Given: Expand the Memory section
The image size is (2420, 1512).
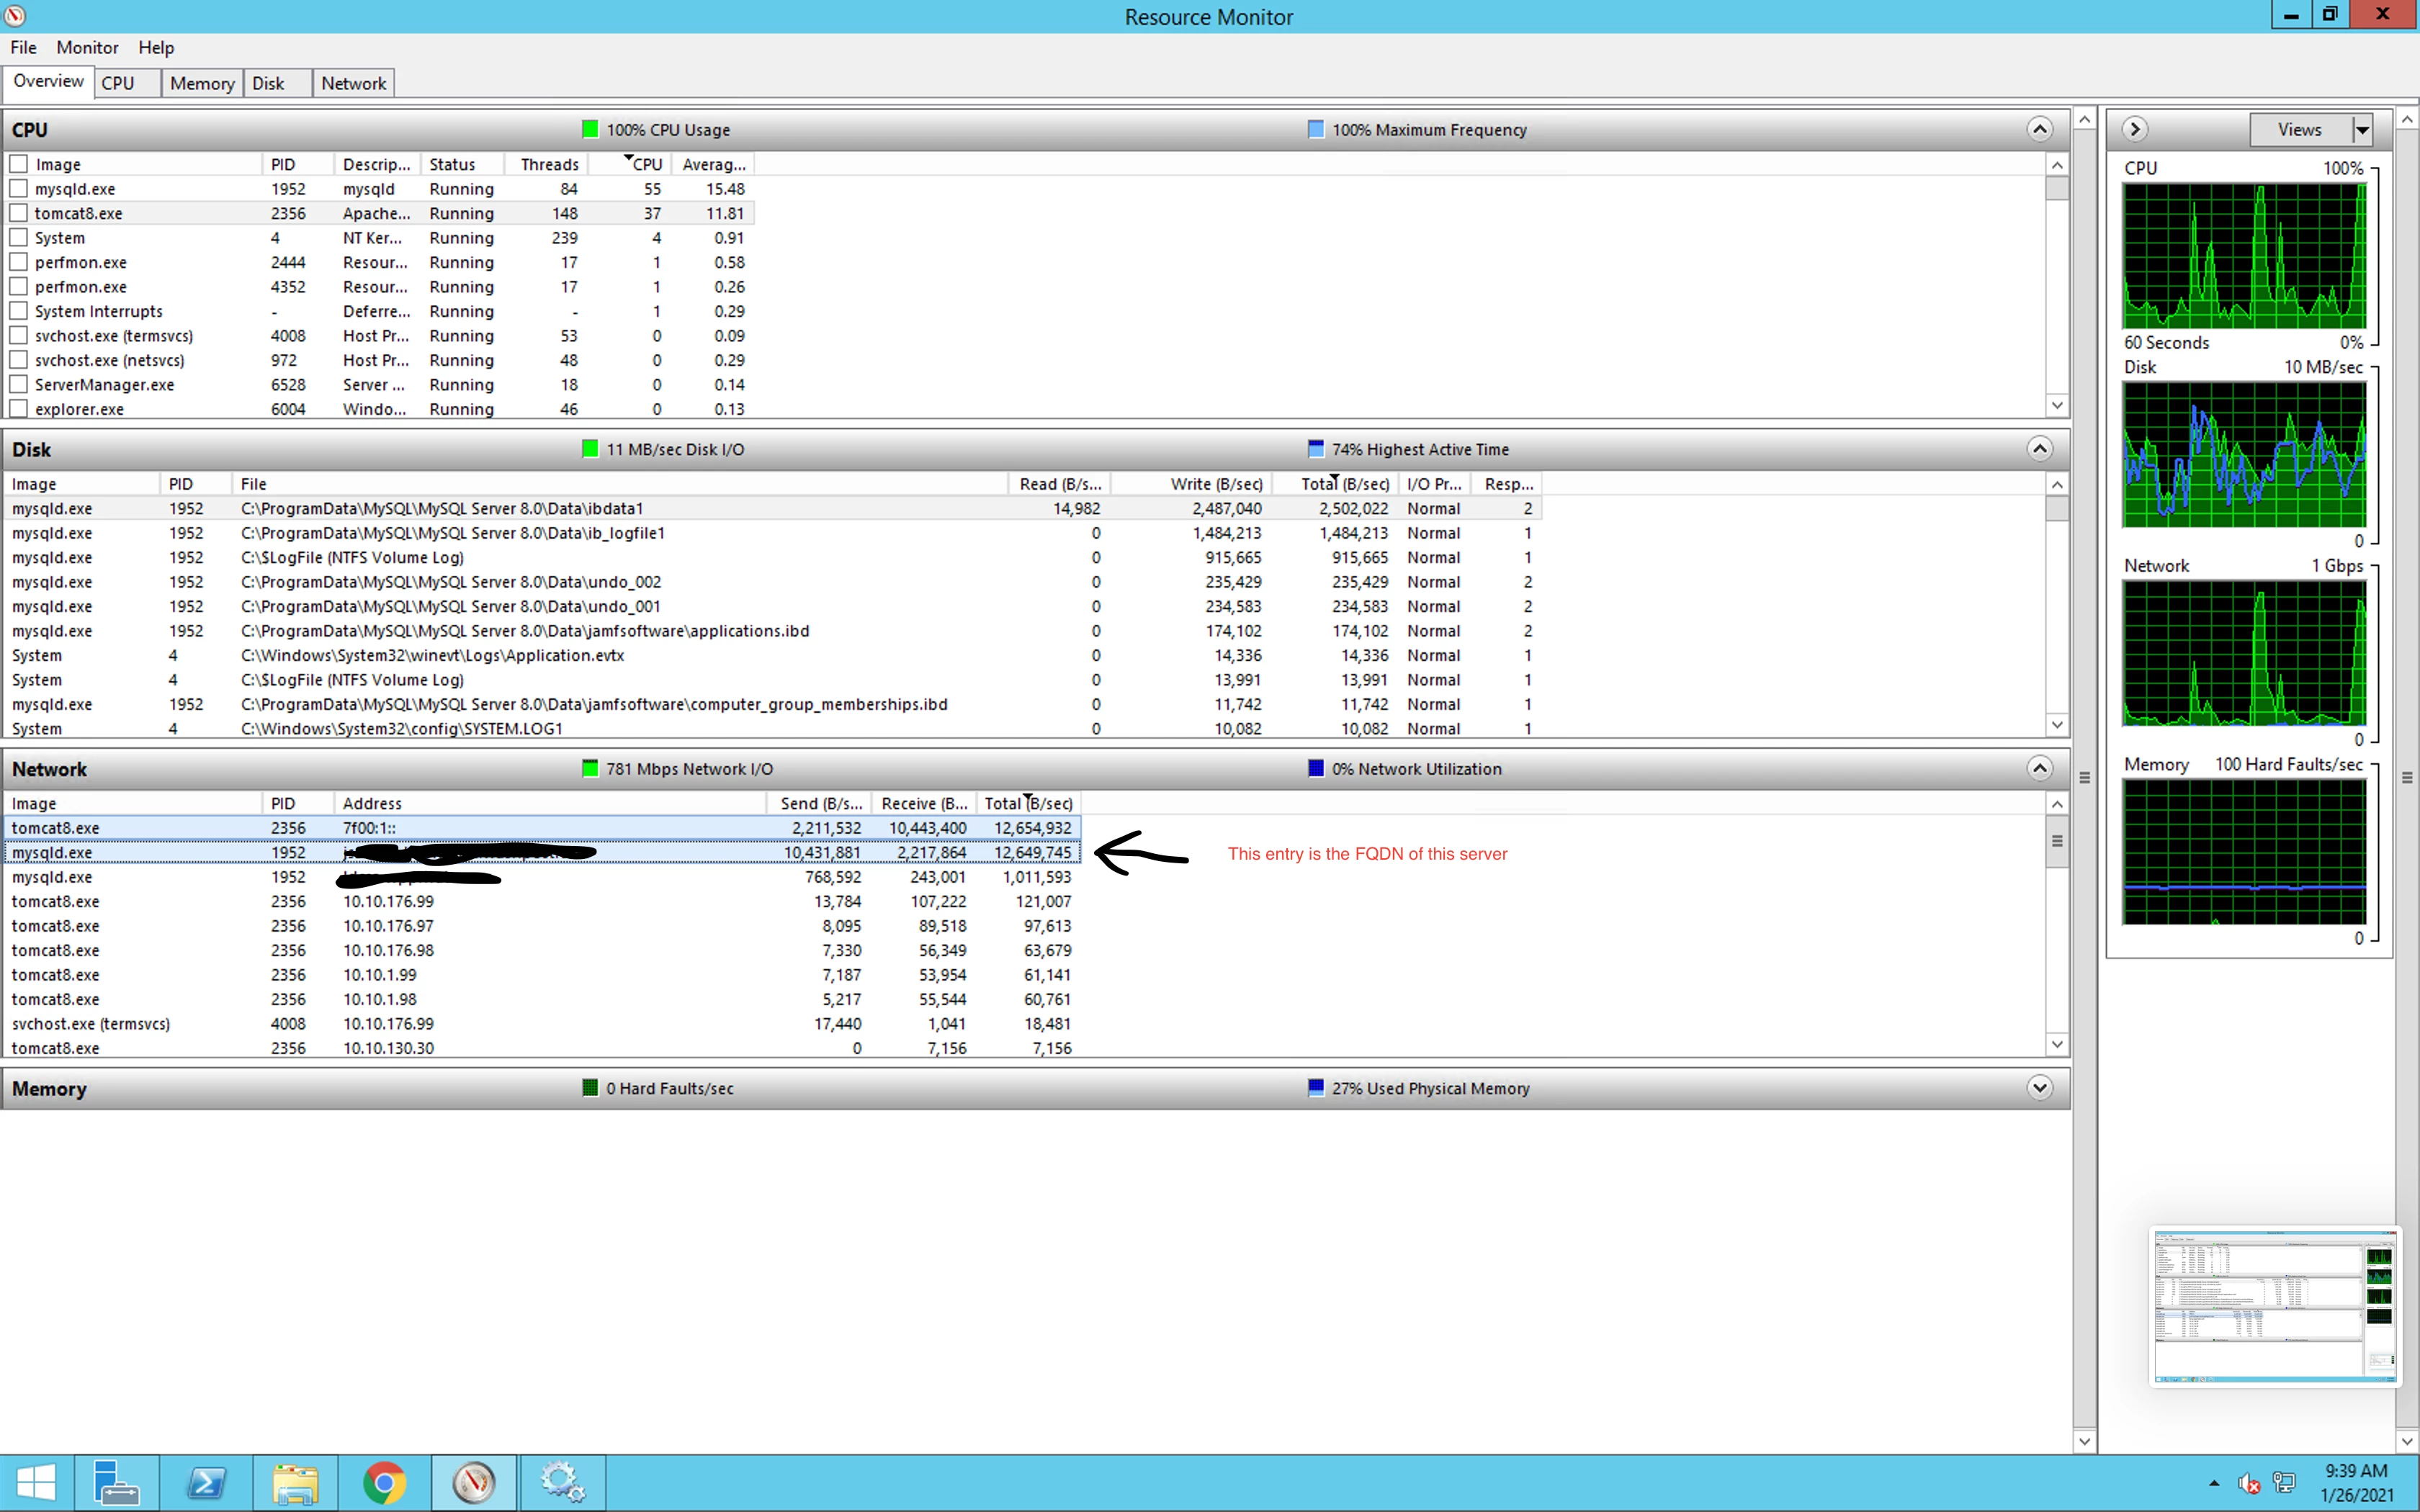Looking at the screenshot, I should (2040, 1087).
